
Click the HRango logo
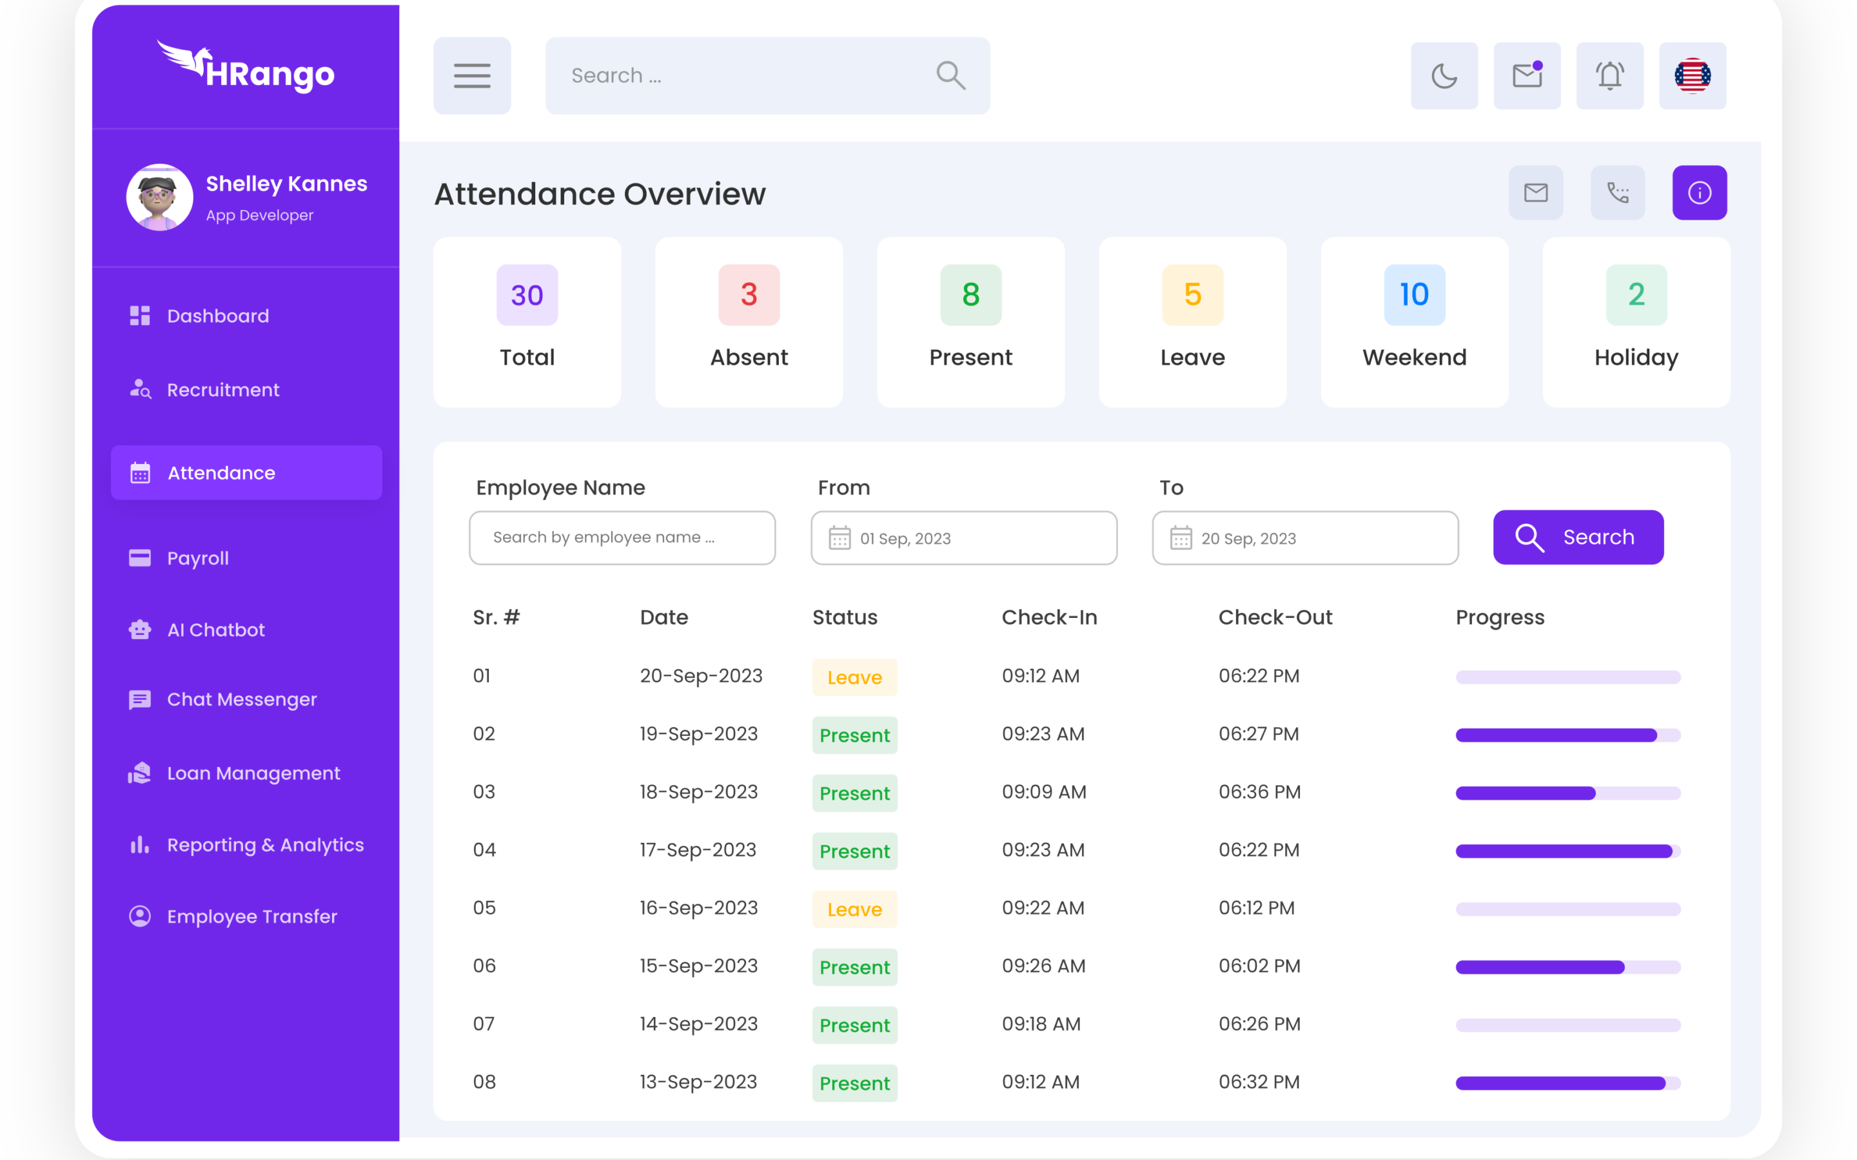click(246, 68)
